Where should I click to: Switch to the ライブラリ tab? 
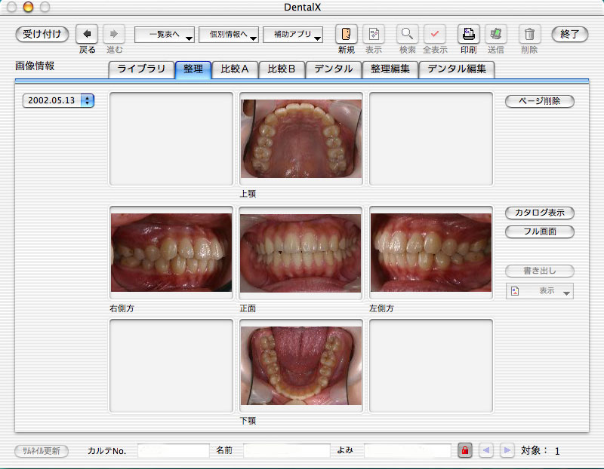point(141,69)
